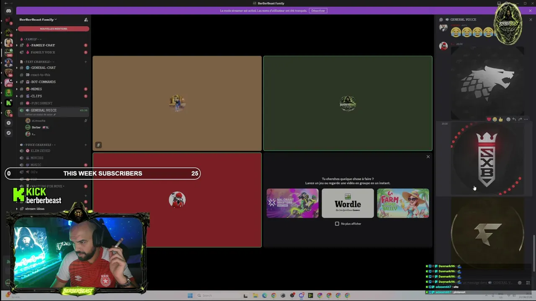Open Microsoft Edge from the taskbar
Screen dimensions: 536x301
coord(264,296)
